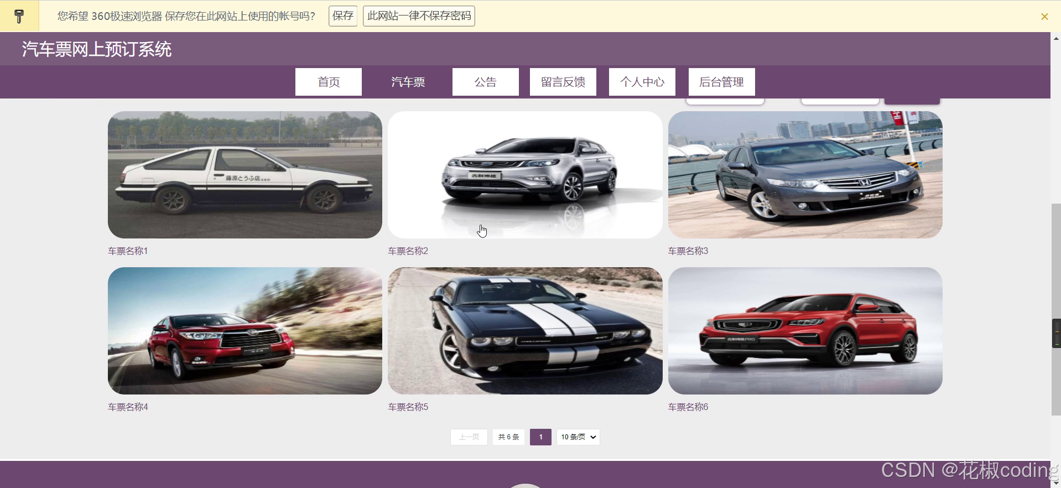The image size is (1061, 488).
Task: Expand the 10 条/页 page size dropdown
Action: pos(578,437)
